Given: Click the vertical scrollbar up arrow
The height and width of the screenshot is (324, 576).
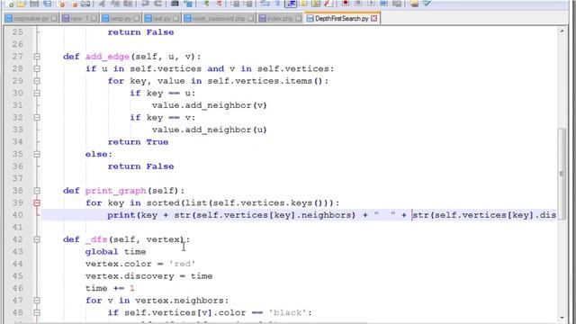Looking at the screenshot, I should click(562, 31).
